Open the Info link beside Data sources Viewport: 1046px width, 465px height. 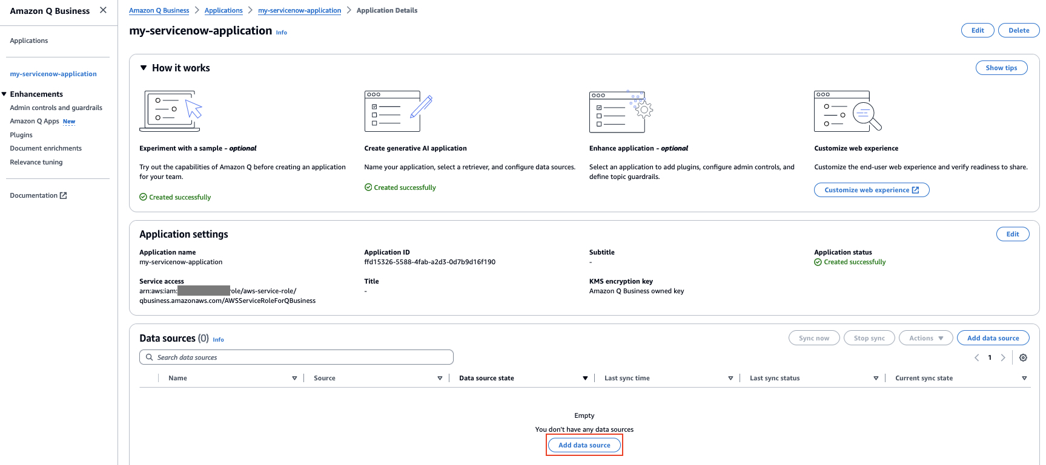coord(219,340)
